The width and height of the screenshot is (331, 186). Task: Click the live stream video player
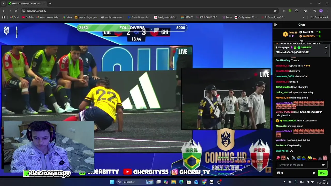click(x=136, y=99)
